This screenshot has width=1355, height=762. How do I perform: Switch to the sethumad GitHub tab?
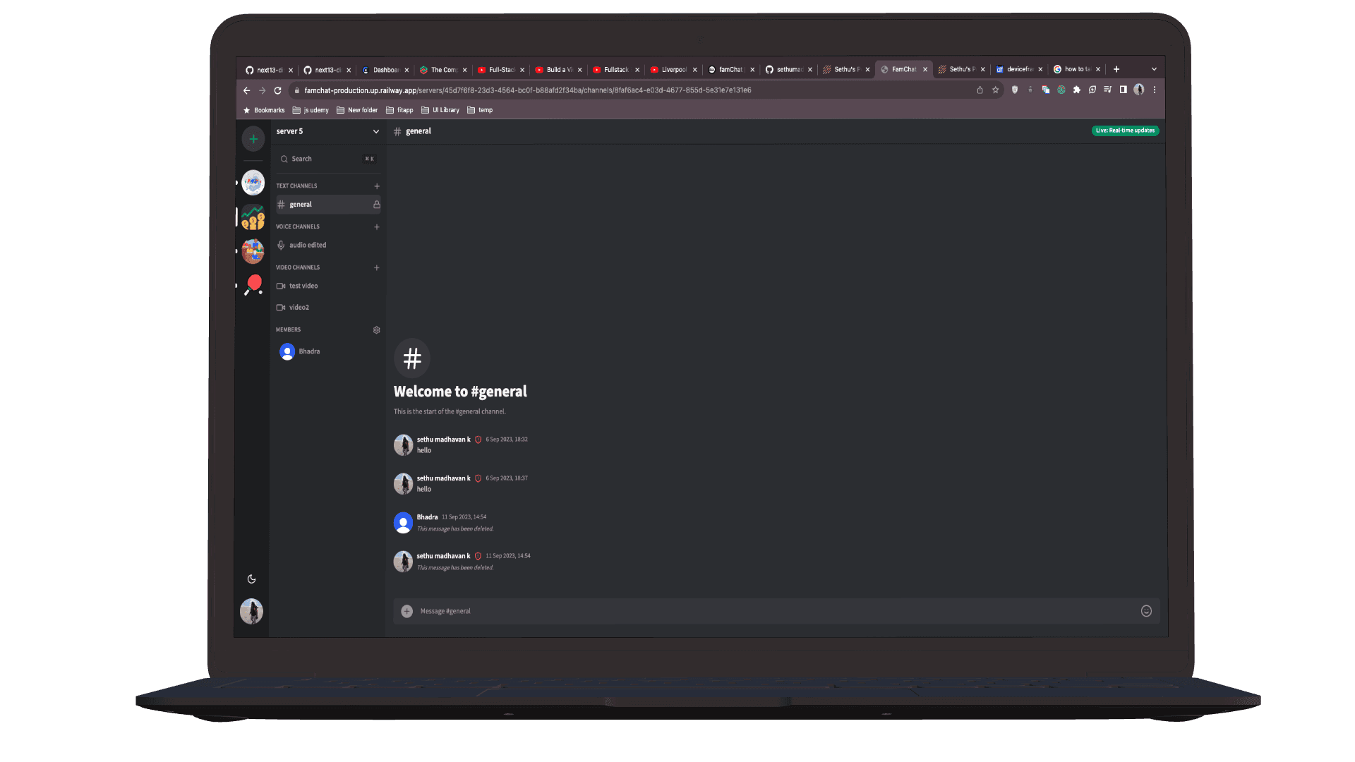click(x=788, y=70)
